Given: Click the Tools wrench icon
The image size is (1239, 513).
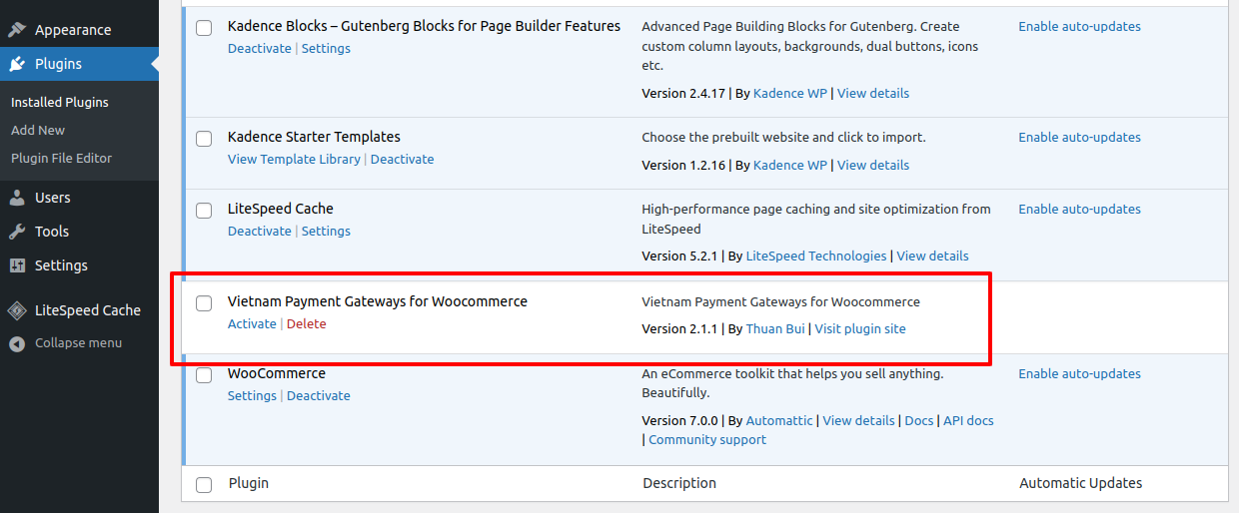Looking at the screenshot, I should [17, 232].
